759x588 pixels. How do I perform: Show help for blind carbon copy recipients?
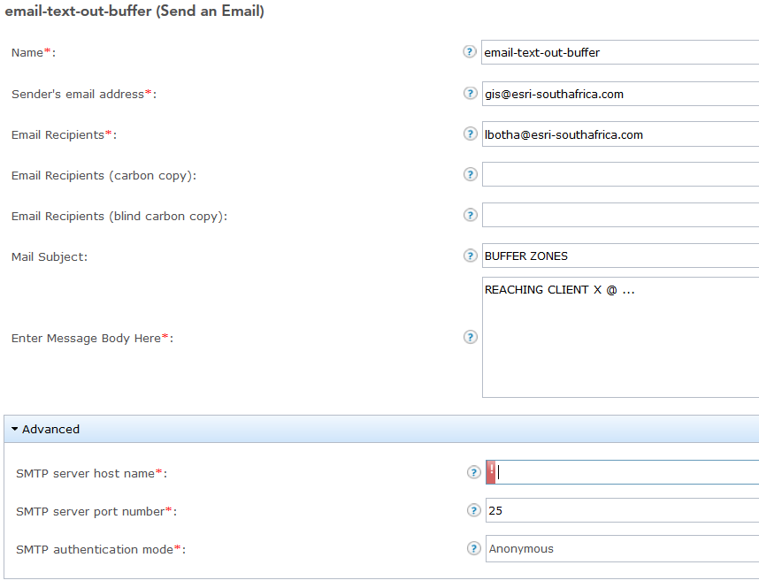click(470, 215)
